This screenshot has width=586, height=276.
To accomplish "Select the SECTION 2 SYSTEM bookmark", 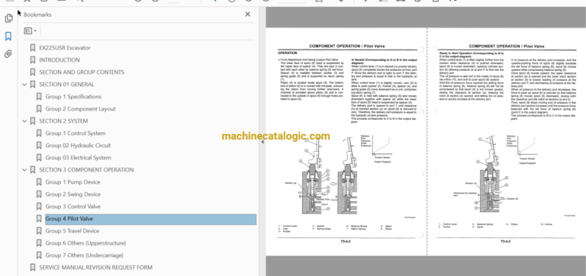I will (63, 121).
